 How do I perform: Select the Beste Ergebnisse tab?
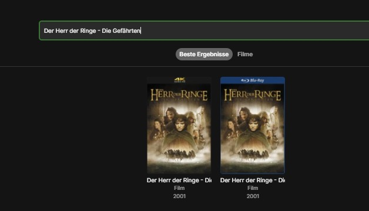coord(204,55)
